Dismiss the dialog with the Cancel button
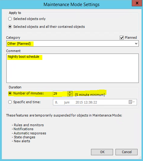 [x=126, y=152]
